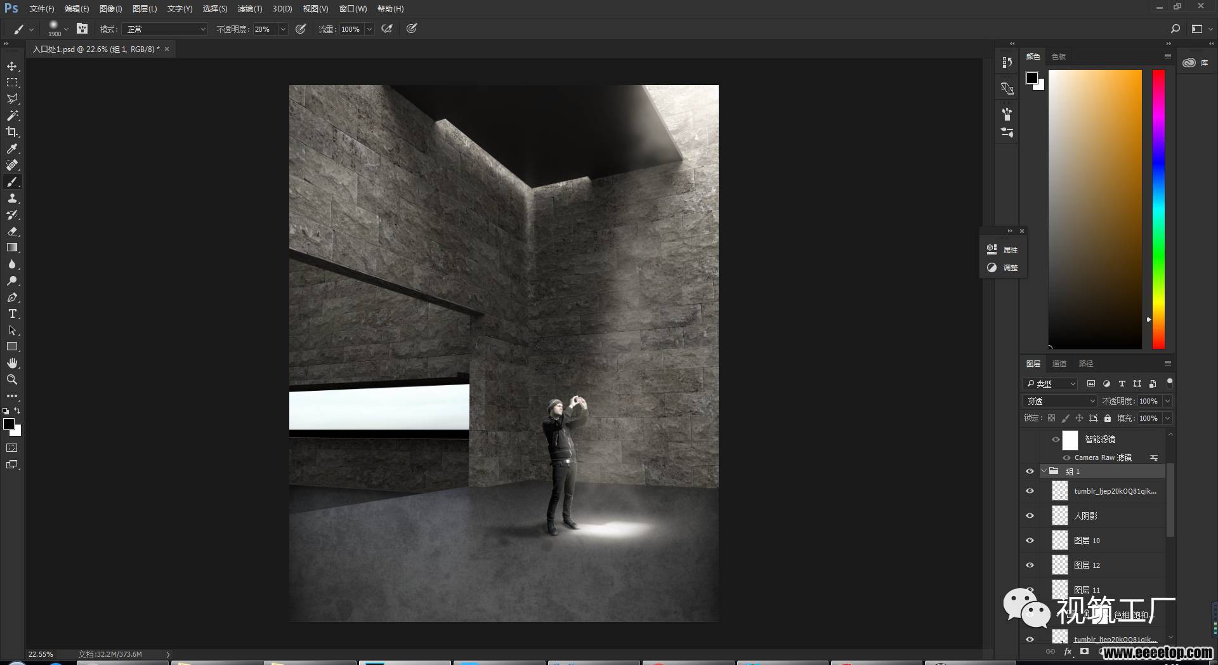The height and width of the screenshot is (665, 1218).
Task: Open the 滤镜(T) menu
Action: [x=250, y=9]
